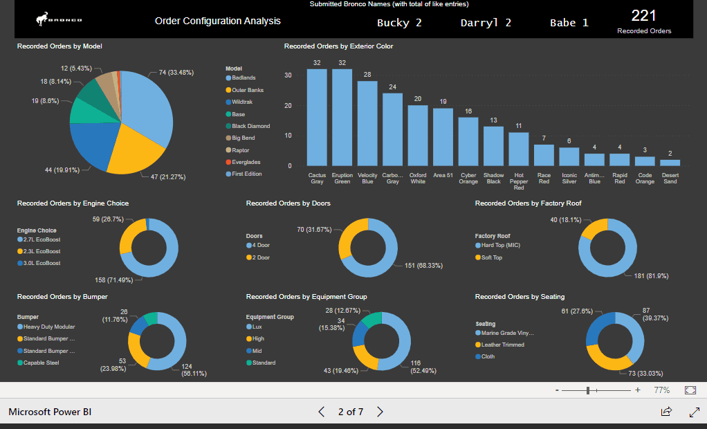Click the Velocity Blue bar
Viewport: 707px width, 429px height.
tap(367, 123)
